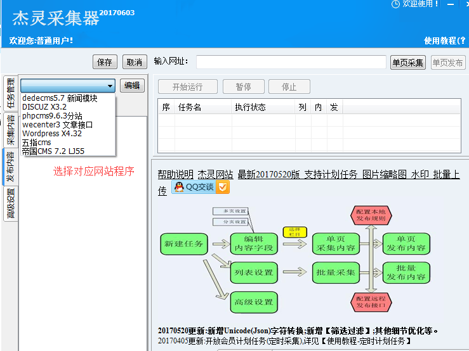Click the 分页设置 label in flowchart
Image resolution: width=469 pixels, height=351 pixels.
pyautogui.click(x=230, y=222)
